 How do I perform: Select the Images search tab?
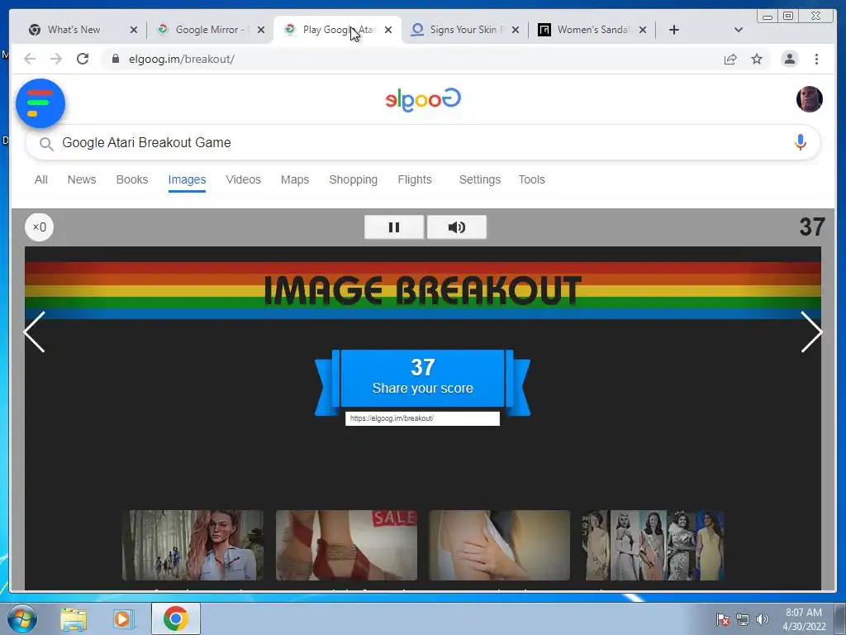click(187, 180)
